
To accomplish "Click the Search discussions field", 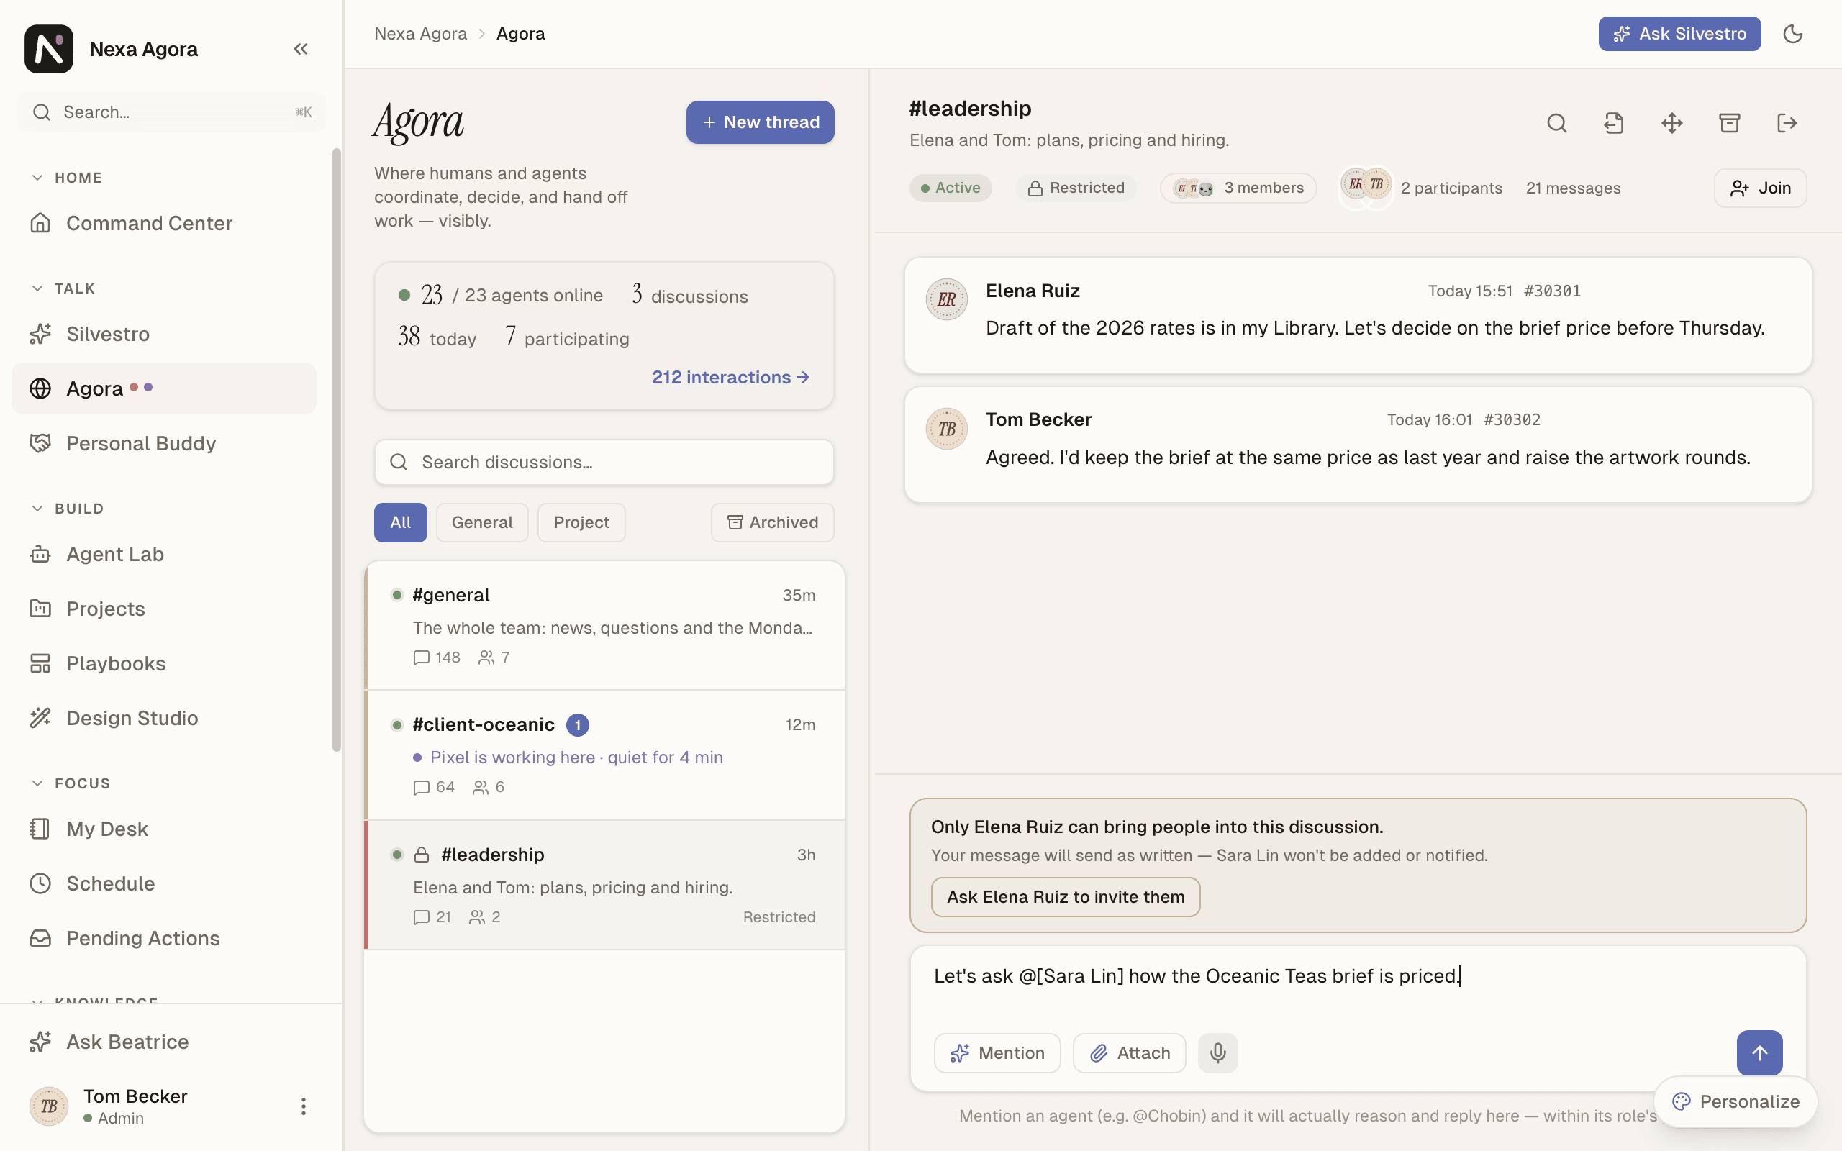I will tap(604, 462).
